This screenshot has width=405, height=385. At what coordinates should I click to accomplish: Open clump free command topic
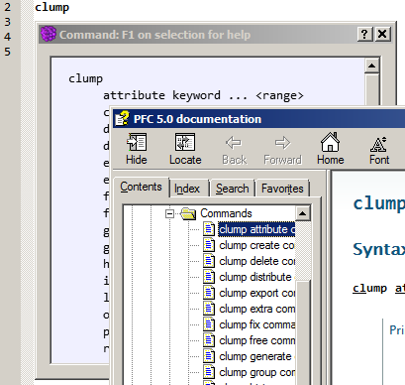[x=256, y=340]
